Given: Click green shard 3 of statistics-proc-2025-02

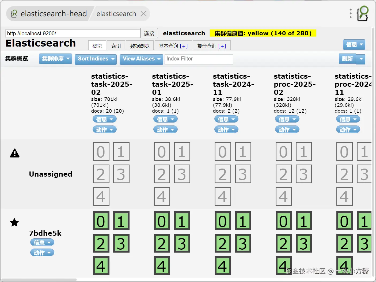Looking at the screenshot, I should [x=304, y=243].
